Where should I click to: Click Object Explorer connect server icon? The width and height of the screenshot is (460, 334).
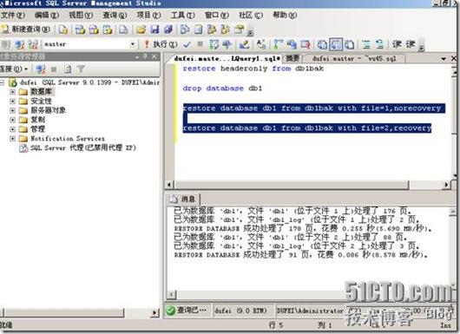pos(40,69)
